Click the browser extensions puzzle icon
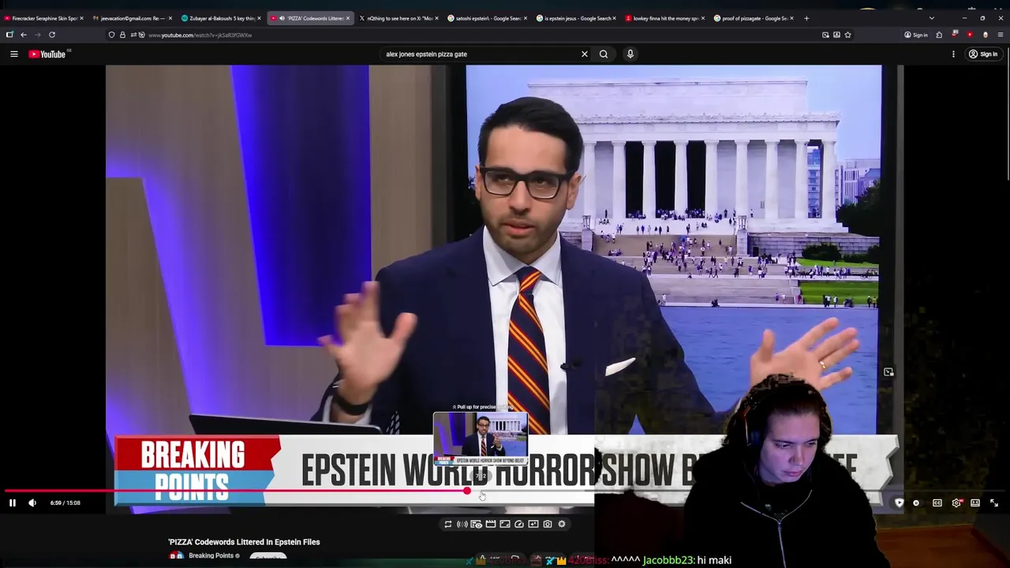Viewport: 1010px width, 568px height. (x=939, y=35)
